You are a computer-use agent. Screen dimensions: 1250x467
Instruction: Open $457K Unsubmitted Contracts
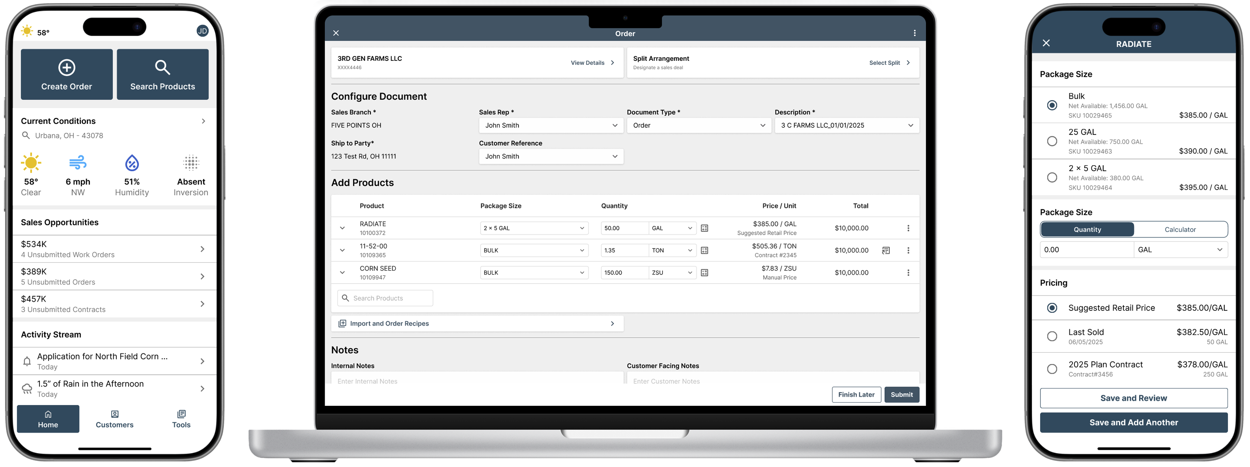pyautogui.click(x=114, y=304)
